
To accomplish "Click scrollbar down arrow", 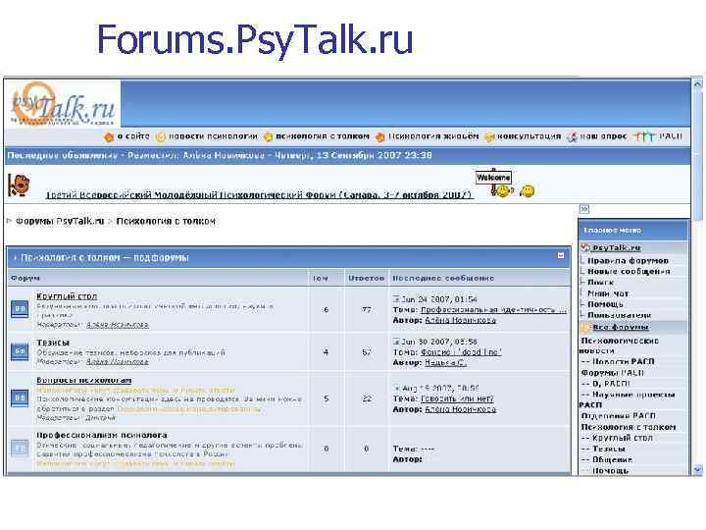I will (x=697, y=469).
